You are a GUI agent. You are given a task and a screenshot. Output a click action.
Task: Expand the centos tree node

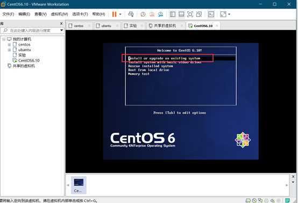(9, 45)
